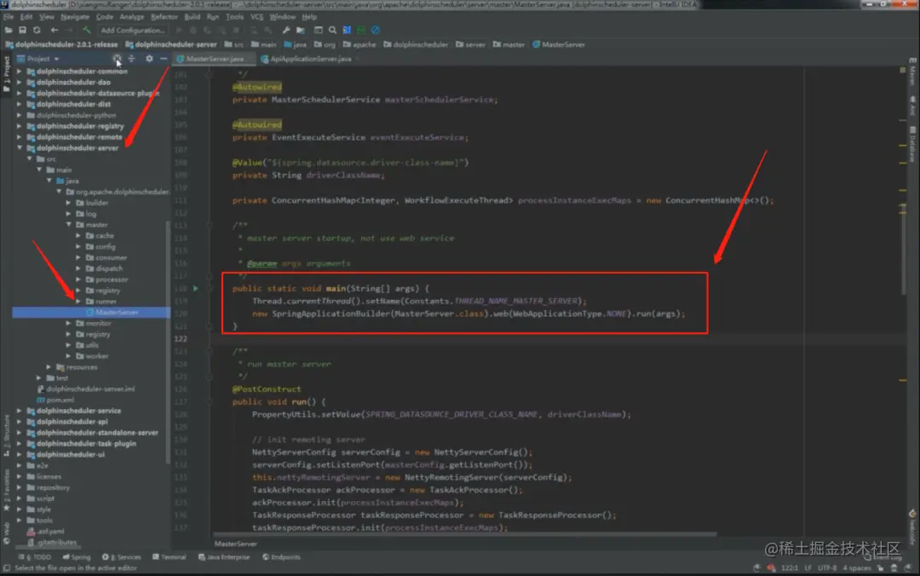Open the Refactor menu

164,17
